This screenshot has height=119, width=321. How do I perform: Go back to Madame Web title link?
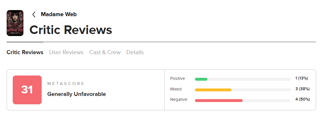point(59,14)
